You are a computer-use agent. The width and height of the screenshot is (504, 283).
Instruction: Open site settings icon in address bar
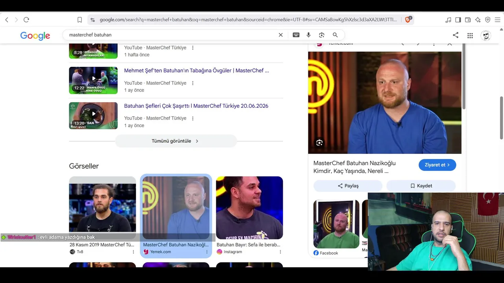92,20
